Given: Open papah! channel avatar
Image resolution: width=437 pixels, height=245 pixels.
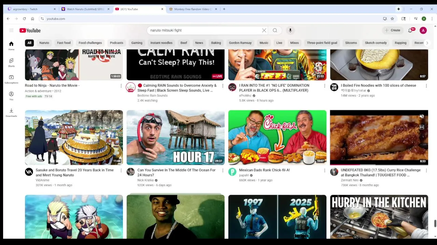Looking at the screenshot, I should [x=232, y=172].
